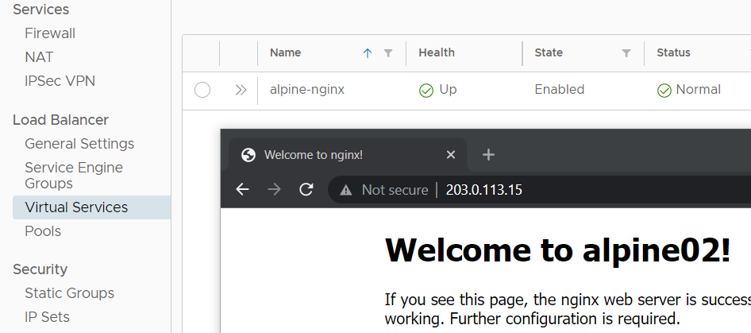Close the Welcome to nginx! tab
This screenshot has width=751, height=333.
(x=451, y=154)
